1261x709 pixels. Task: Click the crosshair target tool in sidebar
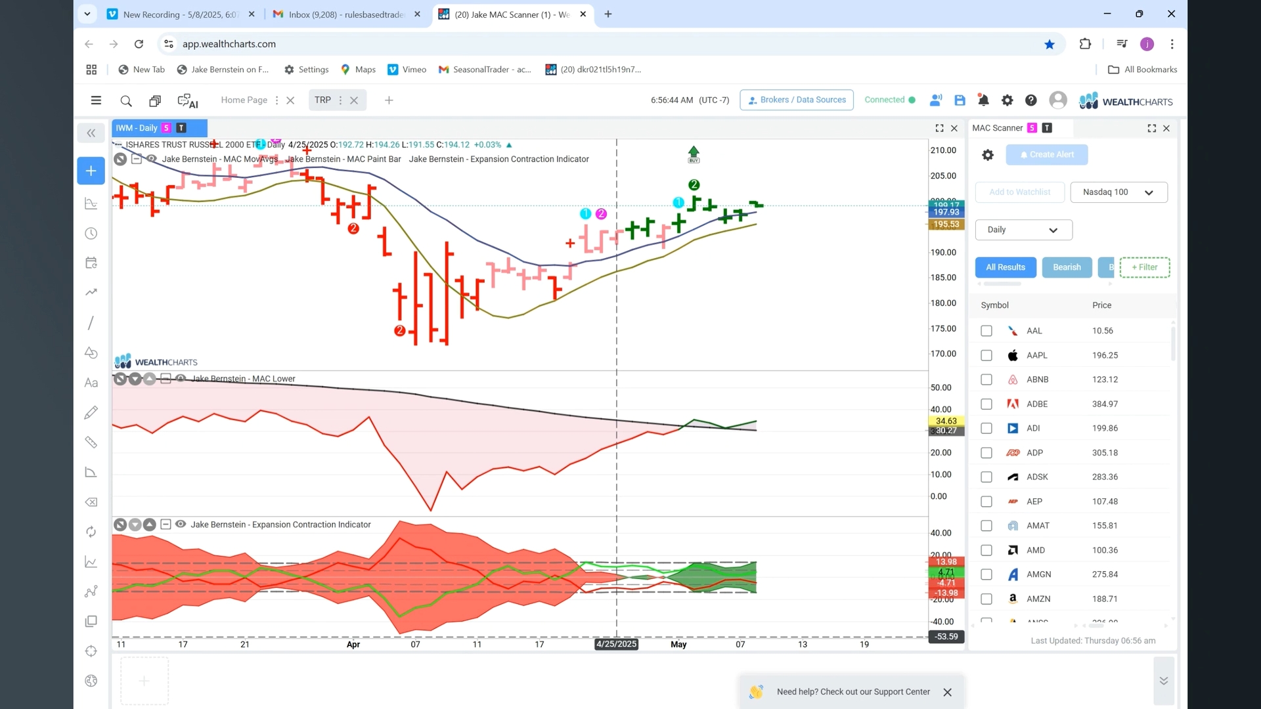point(91,651)
